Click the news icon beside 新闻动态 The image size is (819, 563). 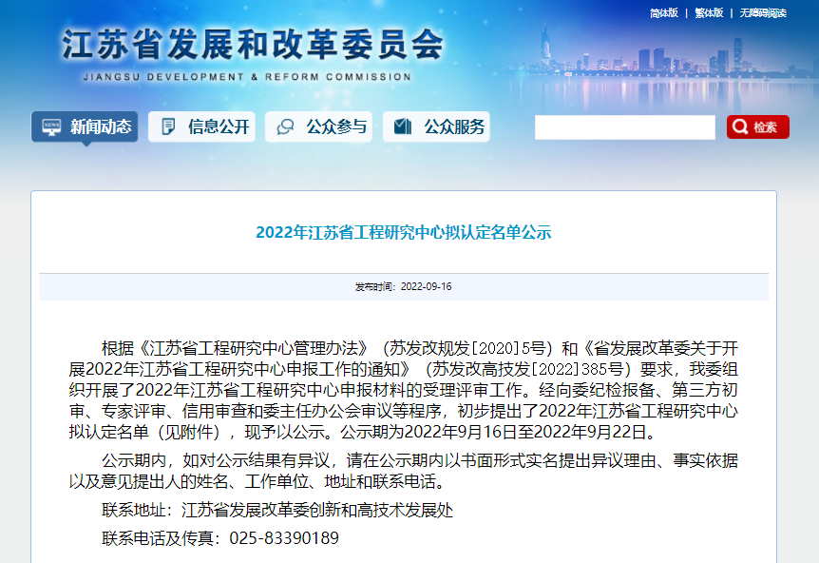coord(51,126)
